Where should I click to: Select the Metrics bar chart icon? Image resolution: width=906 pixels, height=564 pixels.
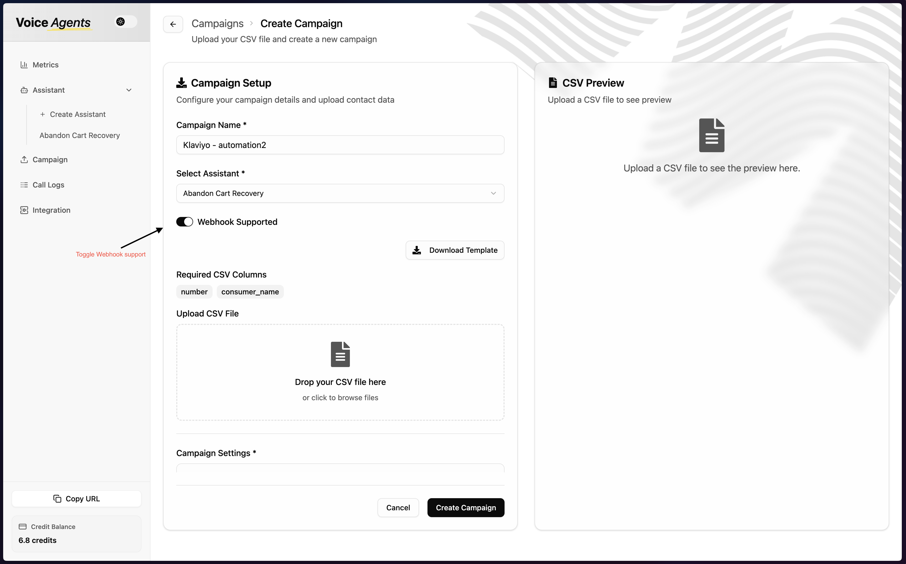tap(24, 65)
